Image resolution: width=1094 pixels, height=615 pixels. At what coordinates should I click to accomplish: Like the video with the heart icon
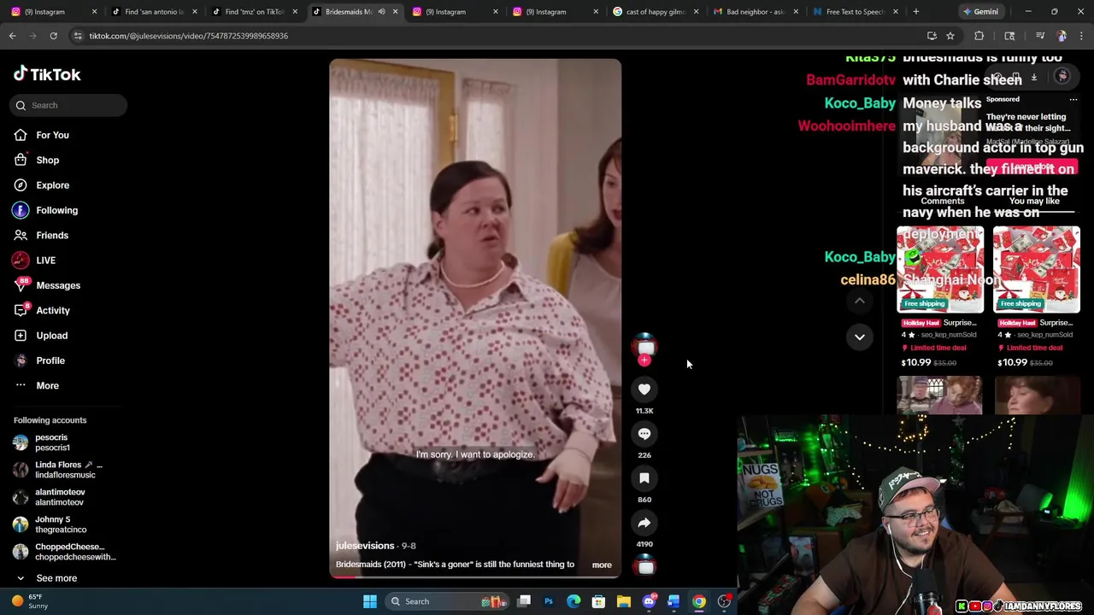pos(644,389)
